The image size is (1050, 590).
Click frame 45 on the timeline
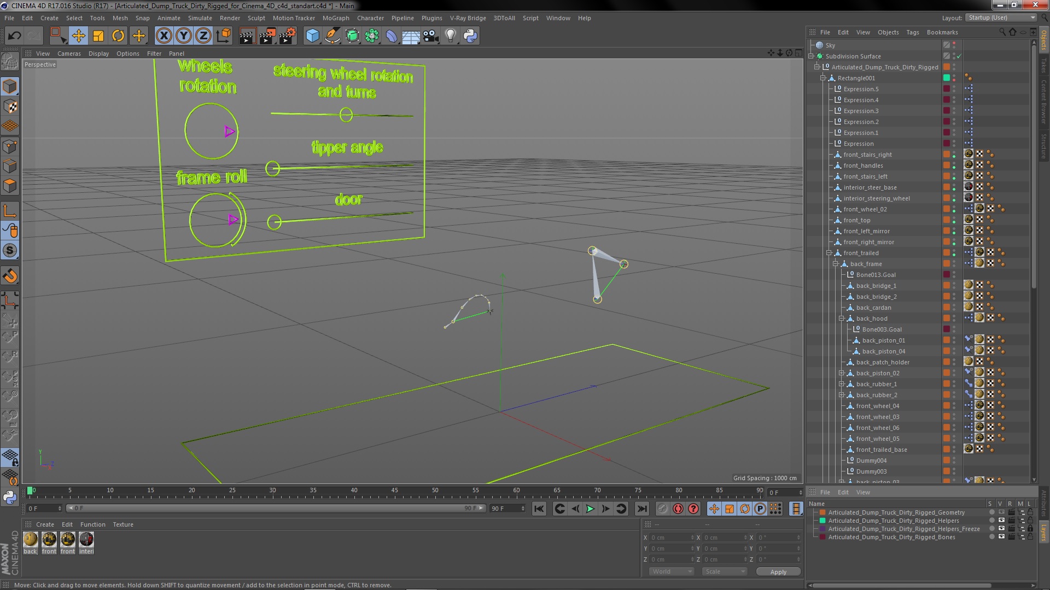coord(395,491)
